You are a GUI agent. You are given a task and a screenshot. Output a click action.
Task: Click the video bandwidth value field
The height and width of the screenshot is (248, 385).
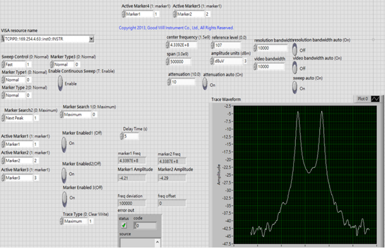point(271,66)
